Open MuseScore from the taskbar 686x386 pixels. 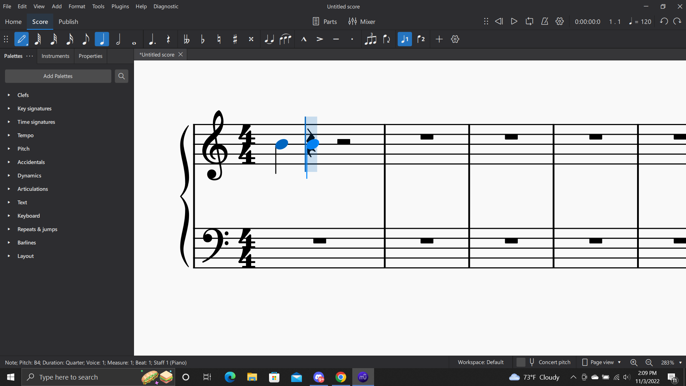tap(363, 377)
